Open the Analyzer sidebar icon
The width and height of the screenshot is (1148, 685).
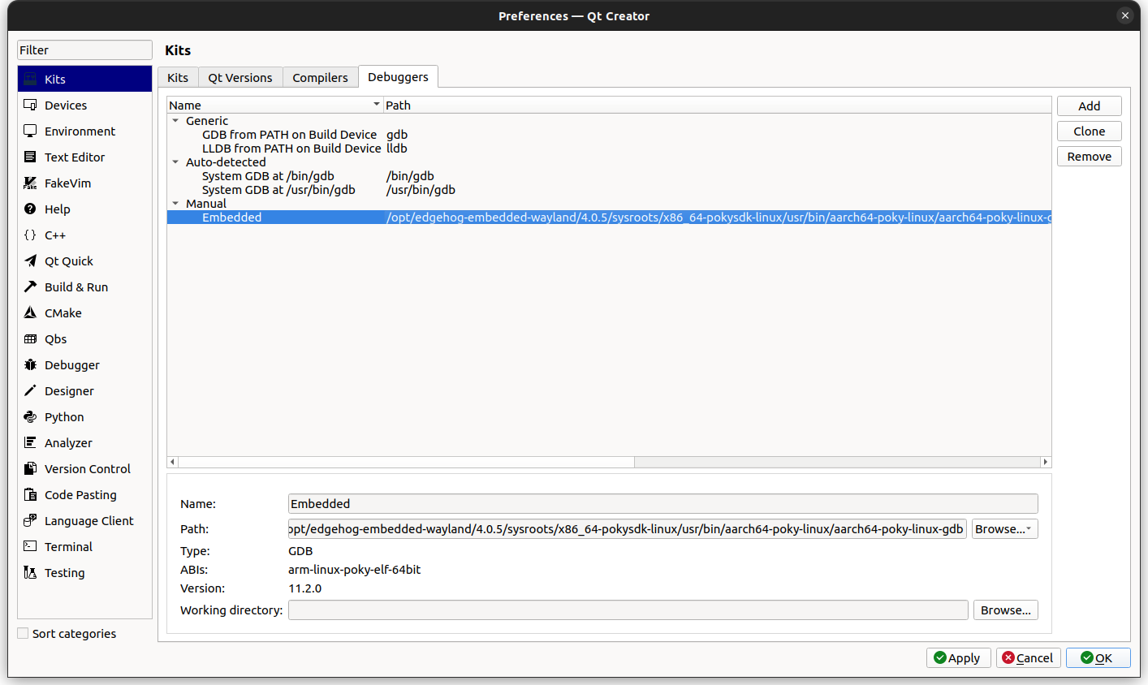coord(30,442)
